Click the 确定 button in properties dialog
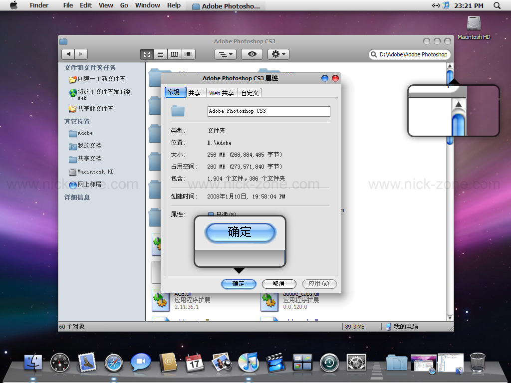The image size is (511, 383). [x=239, y=284]
